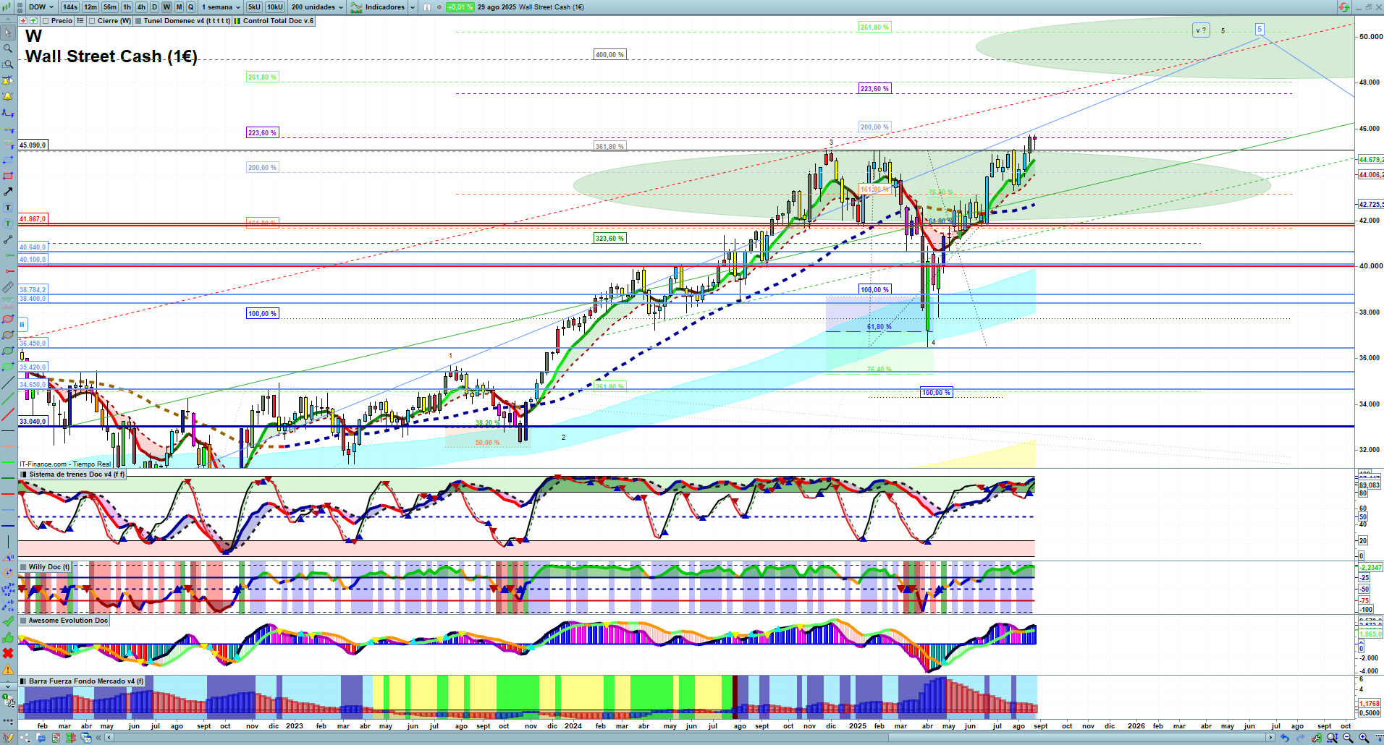Open the Sistema de trenes Doc v4 label
This screenshot has height=745, width=1384.
pyautogui.click(x=72, y=474)
